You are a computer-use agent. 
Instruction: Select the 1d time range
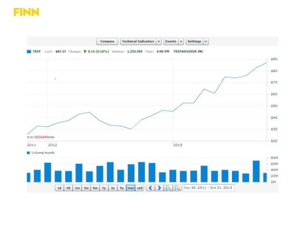coord(59,188)
